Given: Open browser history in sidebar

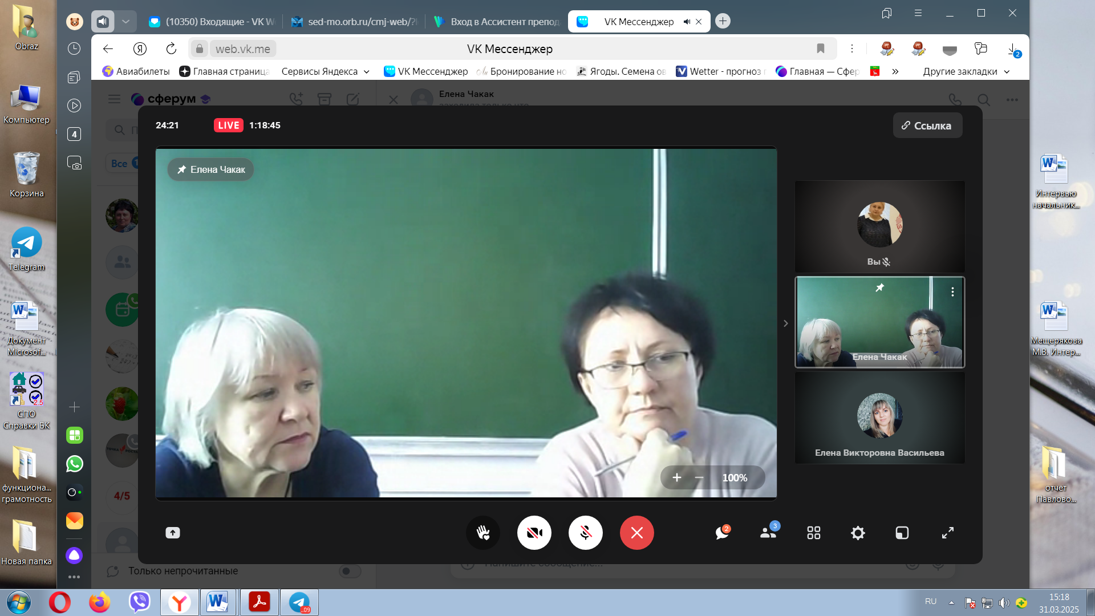Looking at the screenshot, I should click(74, 48).
